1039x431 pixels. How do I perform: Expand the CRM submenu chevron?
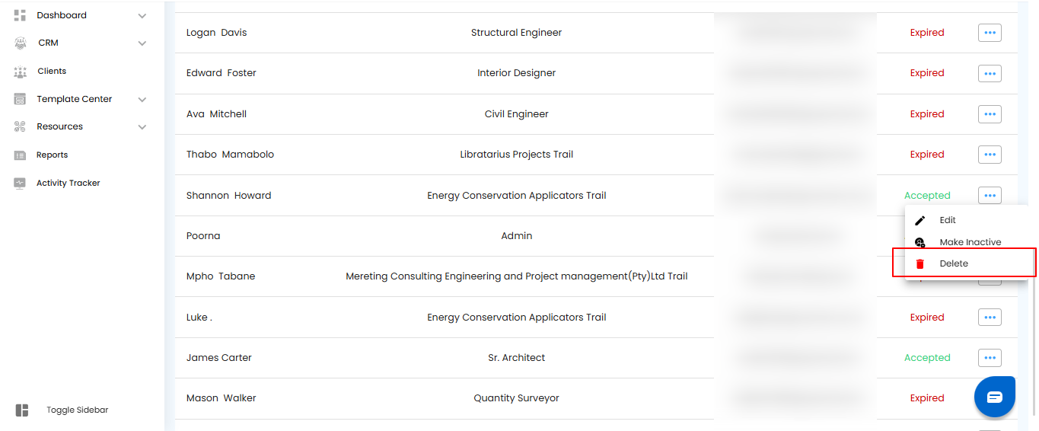142,43
